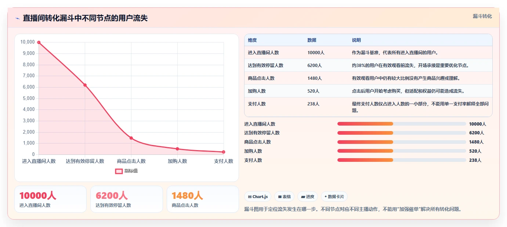This screenshot has height=227, width=507.
Task: Click the progress bar for 进入直播间人数
Action: tap(402, 124)
